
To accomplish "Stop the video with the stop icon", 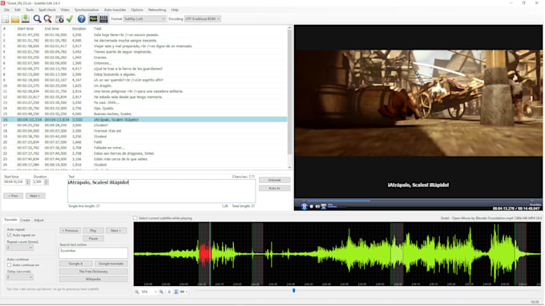I will point(312,207).
